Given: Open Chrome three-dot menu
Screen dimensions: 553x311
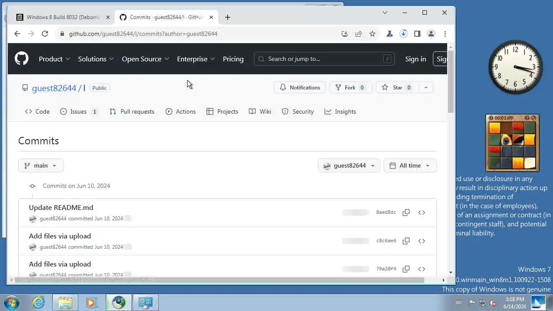Looking at the screenshot, I should tap(445, 34).
